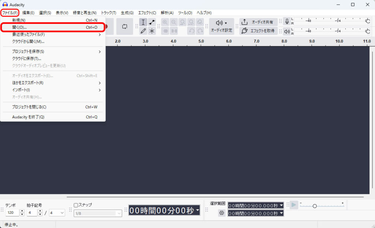
Task: Click the Zoom Toggle icon
Action: click(x=200, y=22)
